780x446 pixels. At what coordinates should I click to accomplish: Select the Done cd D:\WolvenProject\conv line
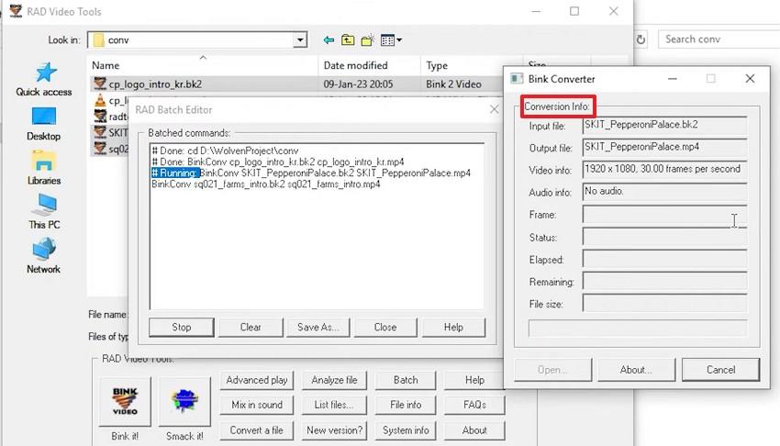click(x=225, y=151)
